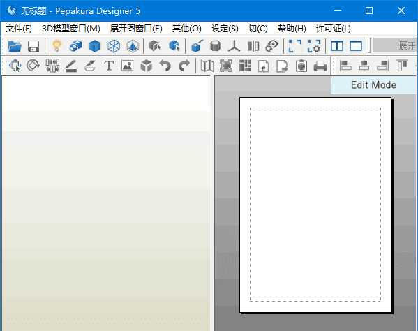Screen dimensions: 418x331
Task: Click the align top edges icon
Action: (402, 66)
